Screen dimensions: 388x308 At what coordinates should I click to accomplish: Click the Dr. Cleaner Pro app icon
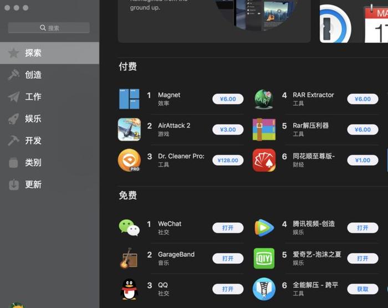pos(129,160)
